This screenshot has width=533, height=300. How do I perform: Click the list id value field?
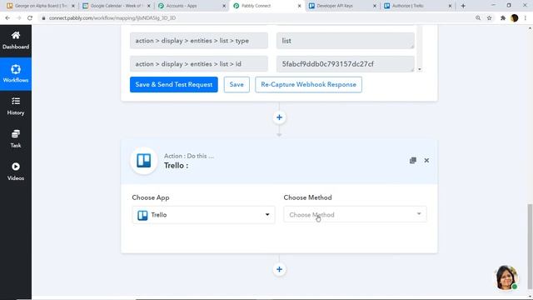coord(345,63)
